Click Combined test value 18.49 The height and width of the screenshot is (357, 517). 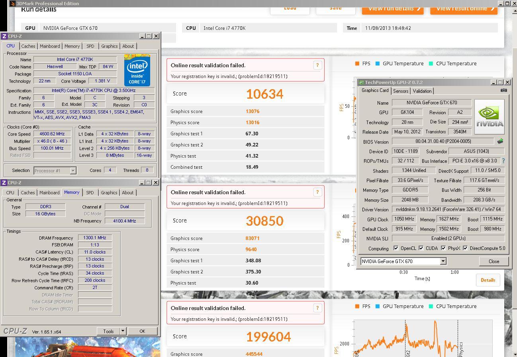(252, 167)
